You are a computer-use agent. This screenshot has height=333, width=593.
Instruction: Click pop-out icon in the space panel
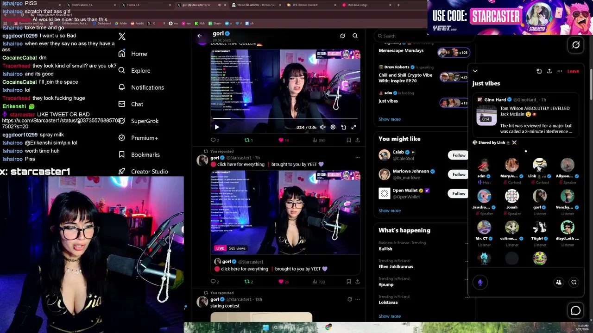[x=539, y=71]
